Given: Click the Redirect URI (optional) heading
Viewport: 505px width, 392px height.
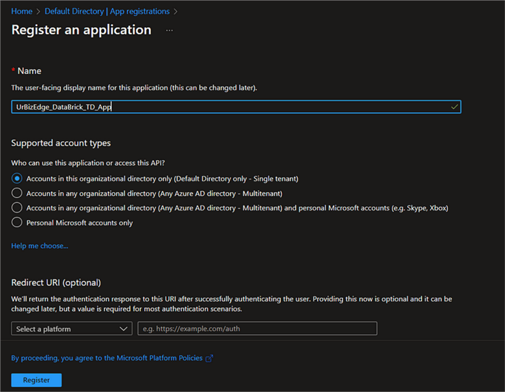Looking at the screenshot, I should (56, 282).
